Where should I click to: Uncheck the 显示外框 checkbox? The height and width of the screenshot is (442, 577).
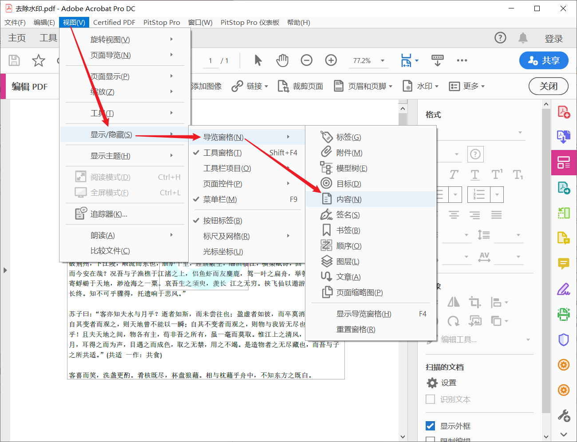430,426
